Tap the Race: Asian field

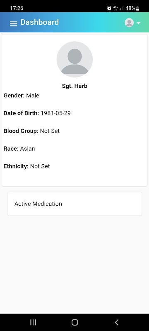[19, 149]
